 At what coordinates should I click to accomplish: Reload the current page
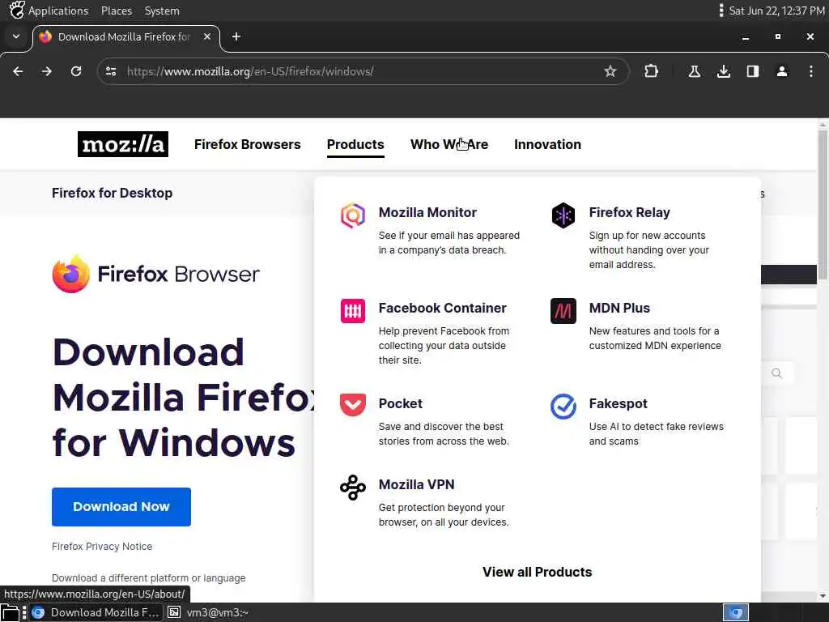pos(76,71)
